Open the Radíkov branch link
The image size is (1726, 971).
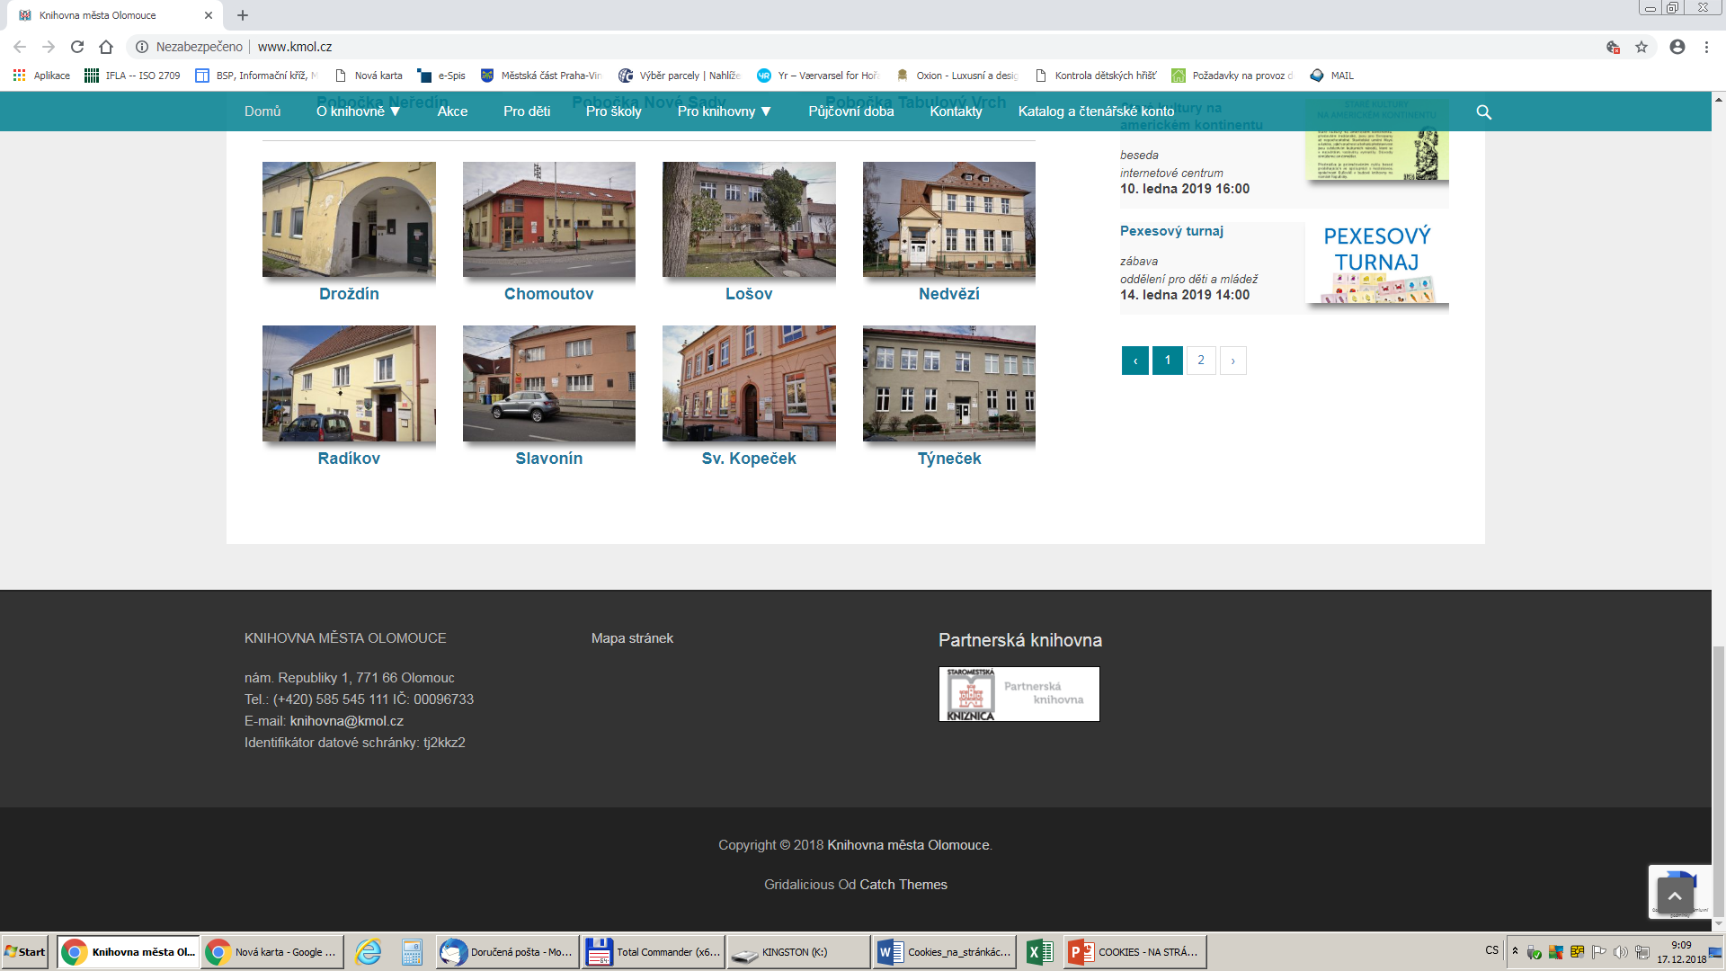tap(349, 459)
